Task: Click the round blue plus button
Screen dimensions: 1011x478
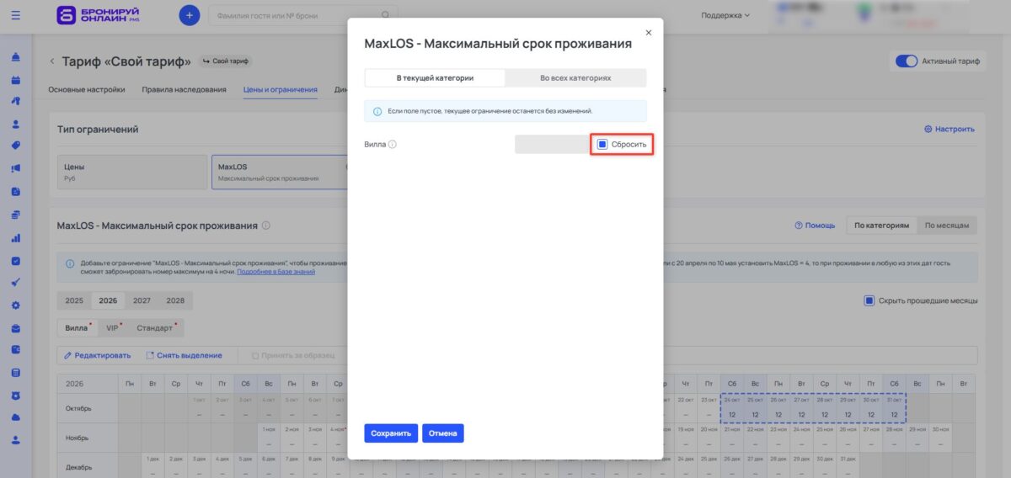Action: [x=190, y=14]
